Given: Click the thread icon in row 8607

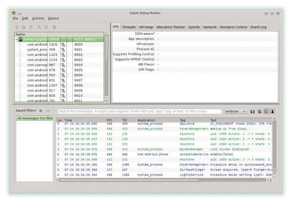Looking at the screenshot, I should (63, 80).
